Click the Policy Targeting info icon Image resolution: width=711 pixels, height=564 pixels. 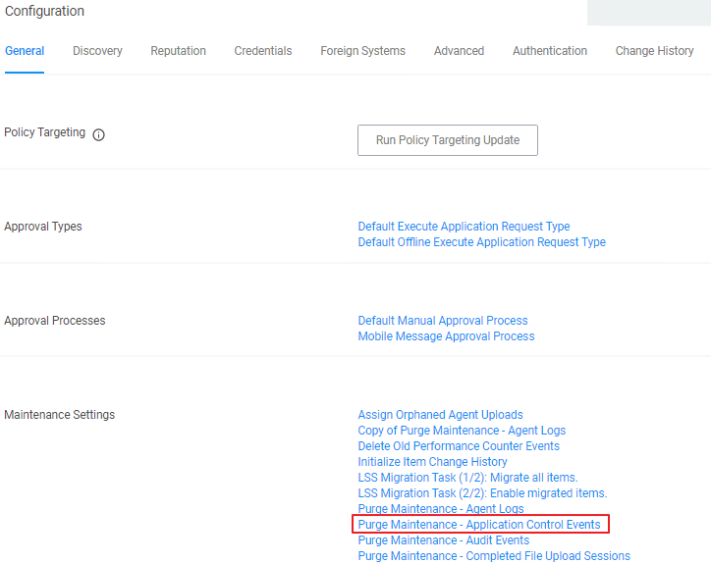(98, 134)
